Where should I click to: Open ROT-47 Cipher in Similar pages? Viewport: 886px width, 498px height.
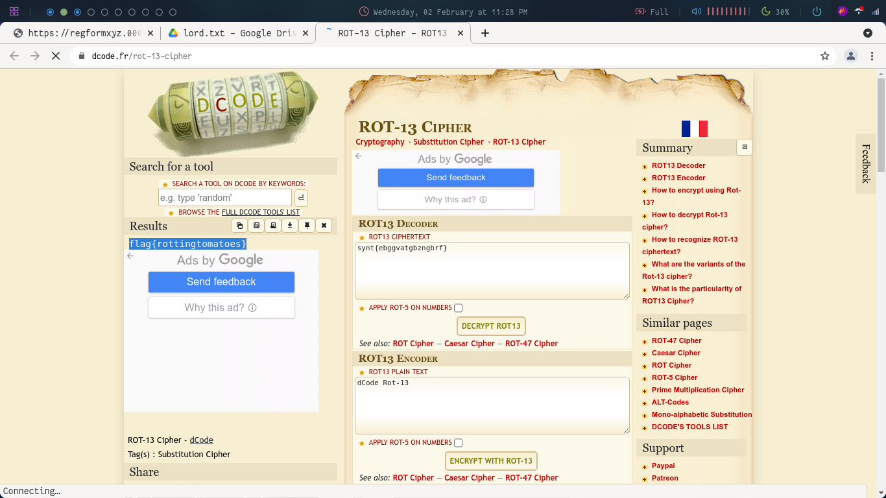676,340
